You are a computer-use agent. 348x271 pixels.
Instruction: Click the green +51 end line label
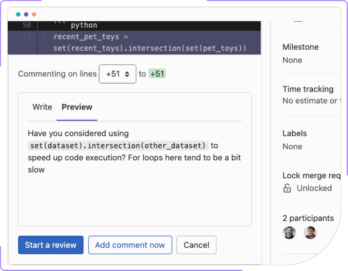[157, 74]
